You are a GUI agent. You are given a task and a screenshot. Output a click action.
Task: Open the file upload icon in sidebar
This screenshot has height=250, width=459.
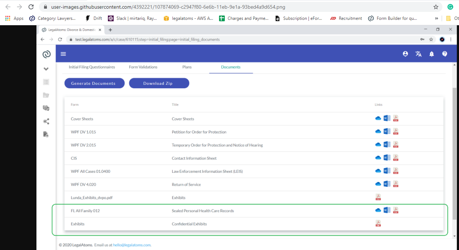[x=46, y=134]
